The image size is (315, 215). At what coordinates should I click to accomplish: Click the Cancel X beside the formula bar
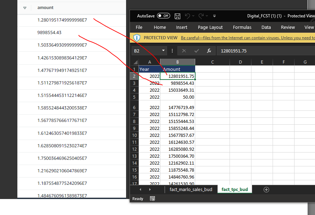coord(184,50)
